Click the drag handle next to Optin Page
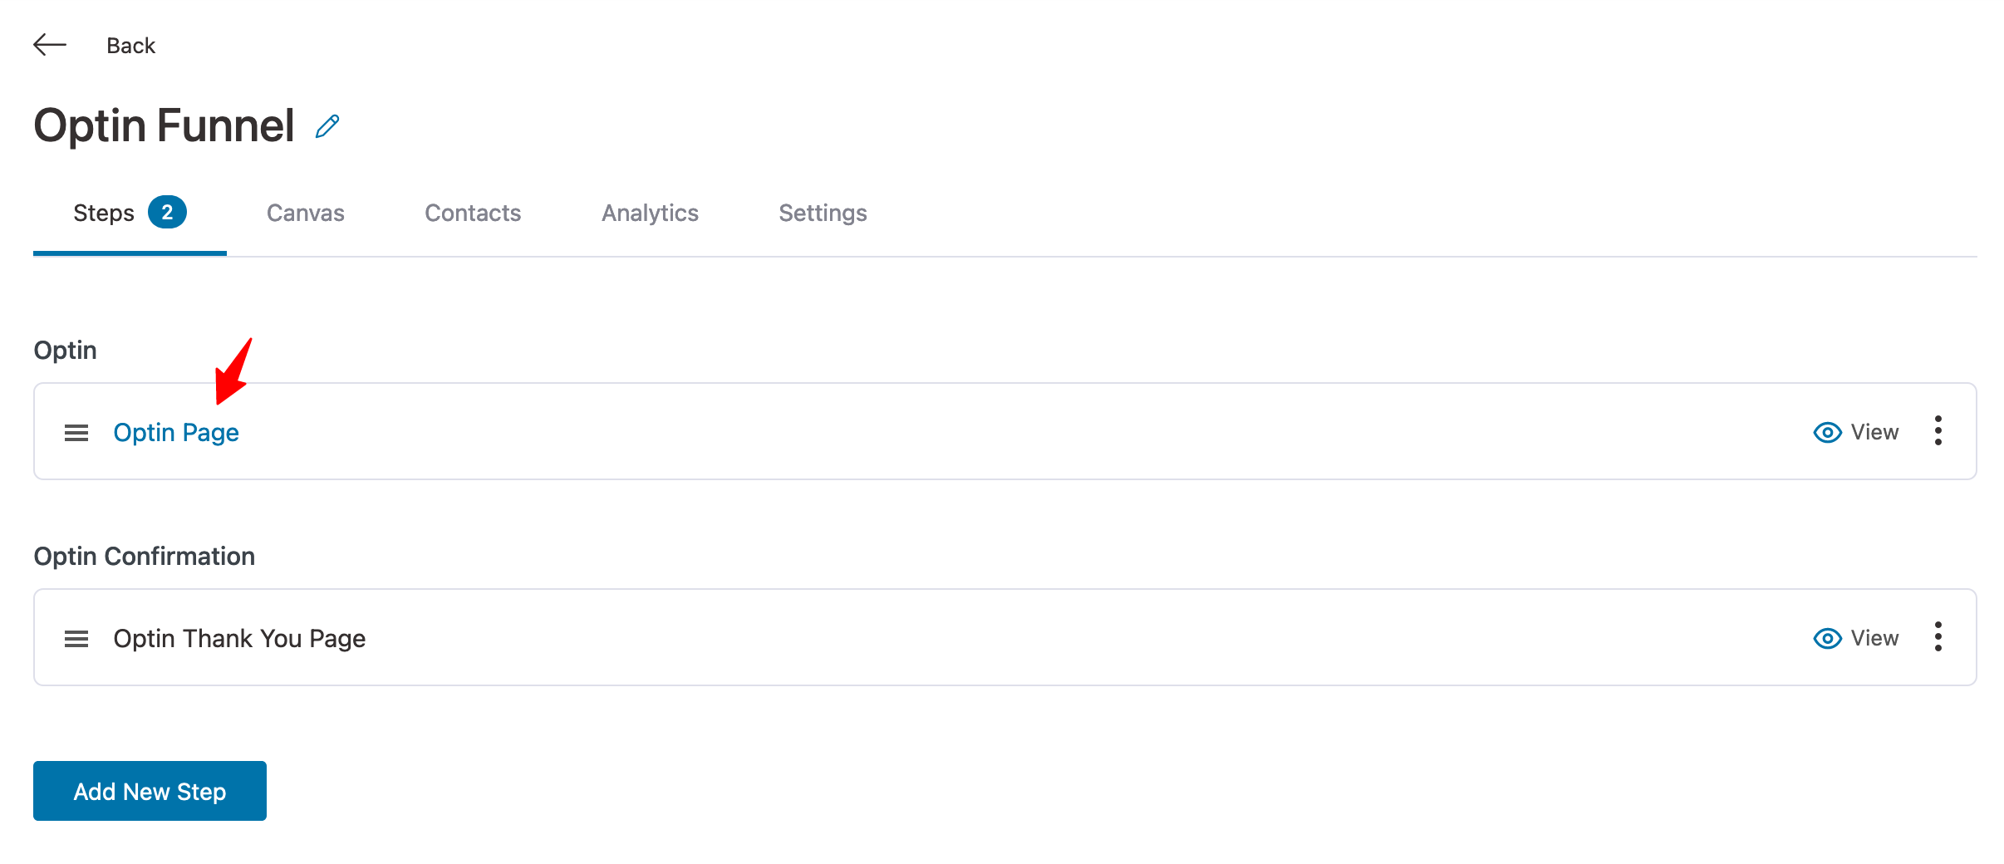The image size is (2004, 864). tap(76, 432)
